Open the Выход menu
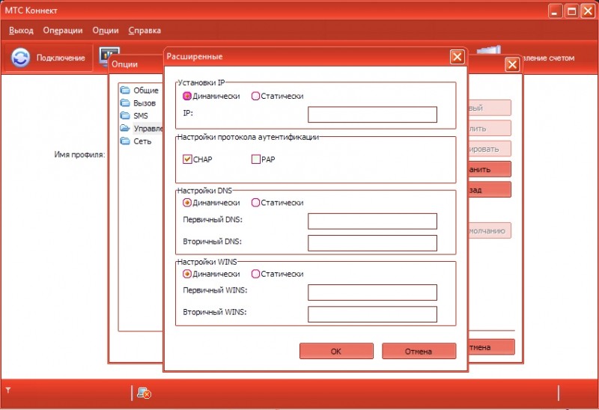The image size is (599, 410). [21, 31]
